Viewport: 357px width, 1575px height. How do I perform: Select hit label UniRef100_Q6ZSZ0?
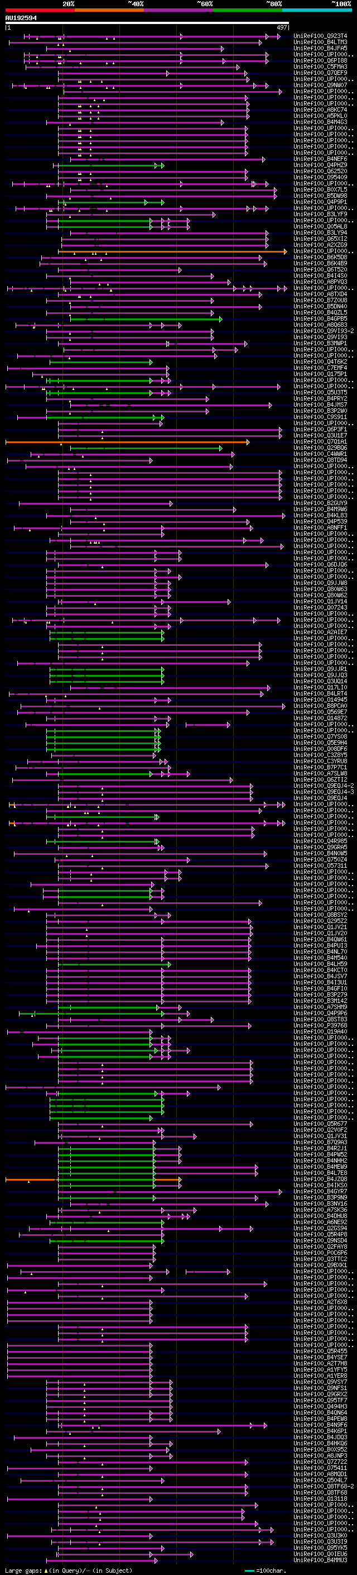(320, 172)
